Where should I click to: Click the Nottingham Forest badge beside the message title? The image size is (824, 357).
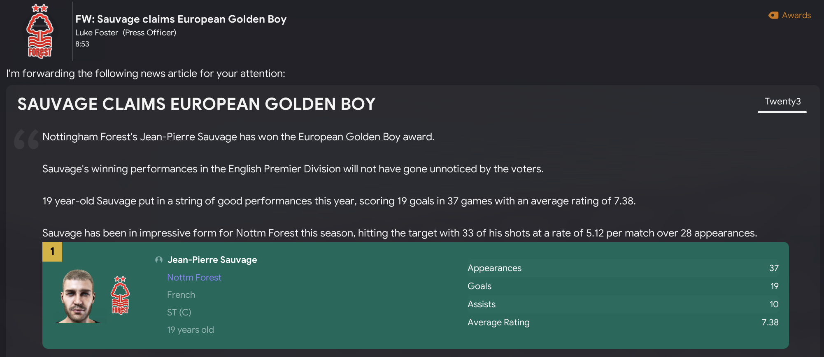click(x=40, y=31)
